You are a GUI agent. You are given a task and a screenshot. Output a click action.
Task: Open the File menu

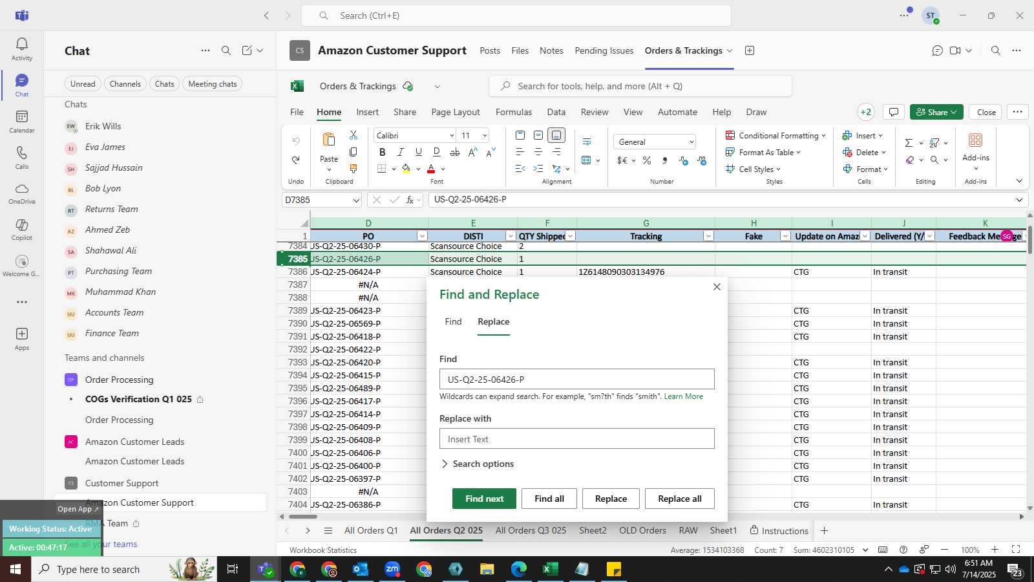tap(297, 112)
